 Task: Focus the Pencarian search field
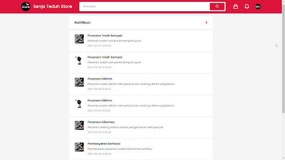[x=144, y=7]
